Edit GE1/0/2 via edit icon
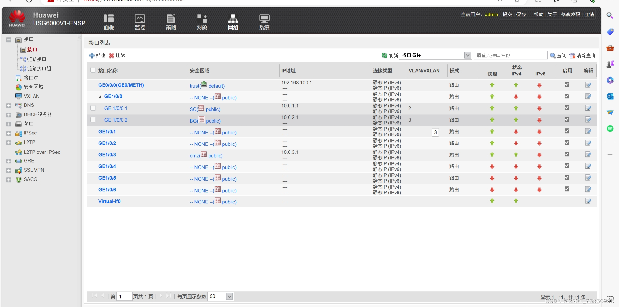The image size is (619, 307). (588, 143)
